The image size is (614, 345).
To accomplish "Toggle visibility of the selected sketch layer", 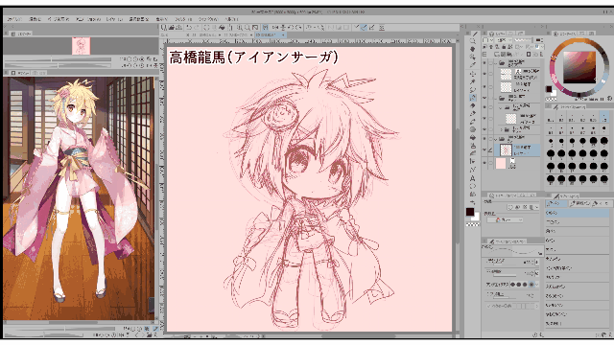I will point(484,149).
